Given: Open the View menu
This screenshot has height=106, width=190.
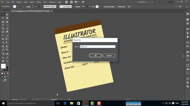Looking at the screenshot, I should 45,2.
